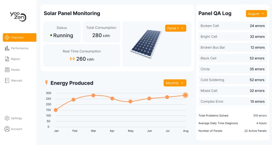Image resolution: width=272 pixels, height=145 pixels.
Task: Click the Aug data point on chart
Action: 185,95
